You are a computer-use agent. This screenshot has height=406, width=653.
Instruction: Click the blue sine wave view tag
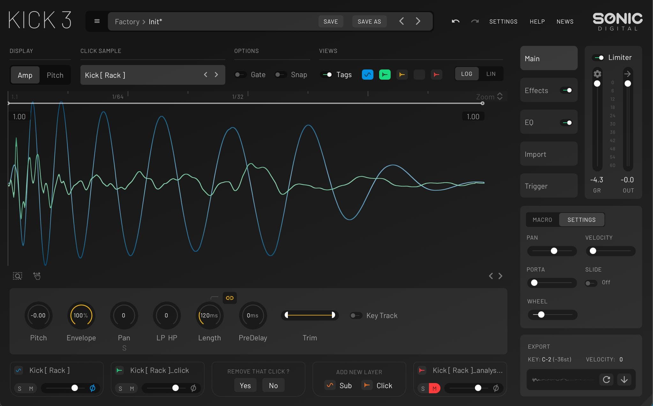point(367,75)
